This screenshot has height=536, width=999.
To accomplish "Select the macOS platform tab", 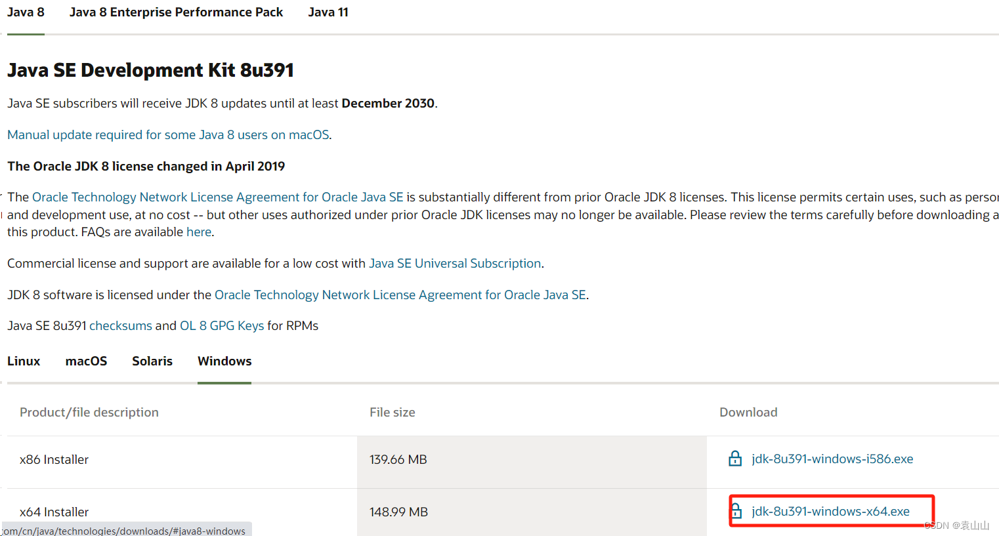I will [86, 361].
